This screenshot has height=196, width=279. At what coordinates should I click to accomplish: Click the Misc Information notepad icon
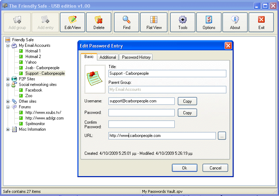(x=14, y=129)
